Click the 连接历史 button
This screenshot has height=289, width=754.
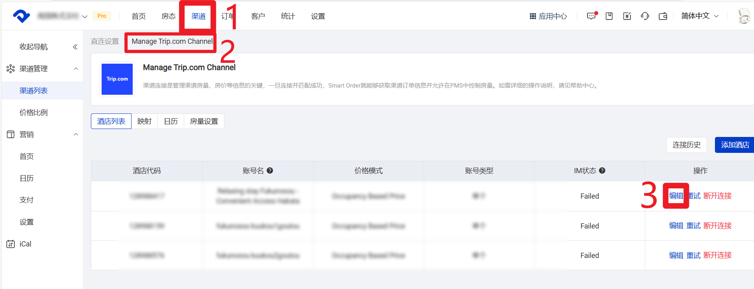click(x=686, y=145)
